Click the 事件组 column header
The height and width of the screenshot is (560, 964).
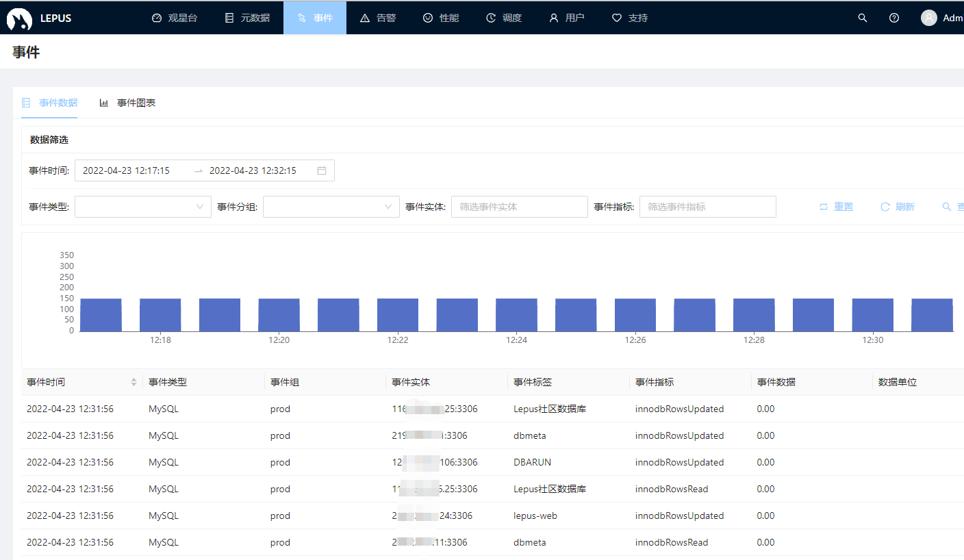pyautogui.click(x=284, y=382)
